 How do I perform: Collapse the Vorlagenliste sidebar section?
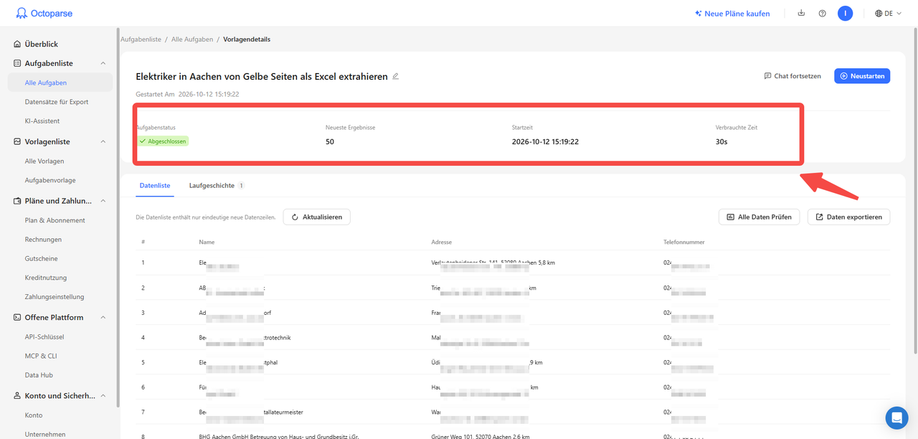pos(103,142)
